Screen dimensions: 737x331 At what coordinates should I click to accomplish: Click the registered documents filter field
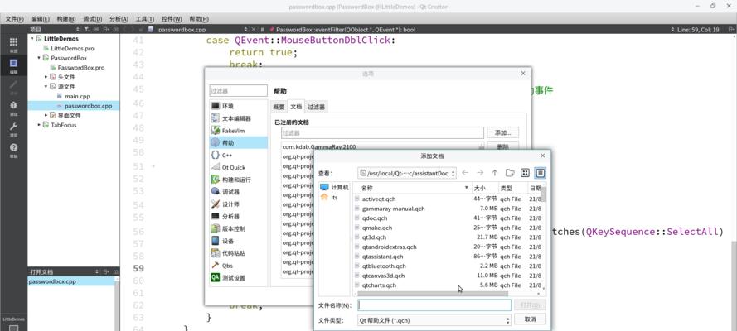(x=382, y=132)
